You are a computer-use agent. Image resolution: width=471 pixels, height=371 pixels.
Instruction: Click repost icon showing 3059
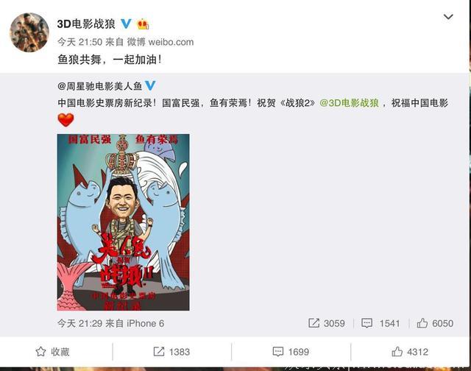click(327, 323)
